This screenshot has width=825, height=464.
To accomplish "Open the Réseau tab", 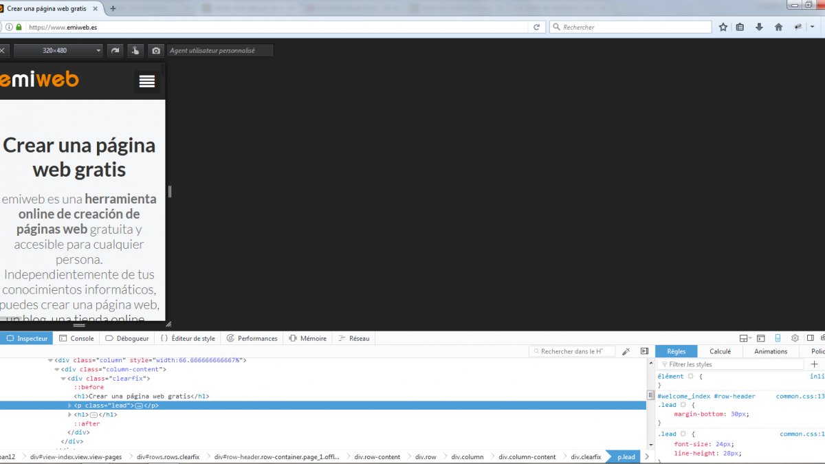I will click(x=353, y=338).
